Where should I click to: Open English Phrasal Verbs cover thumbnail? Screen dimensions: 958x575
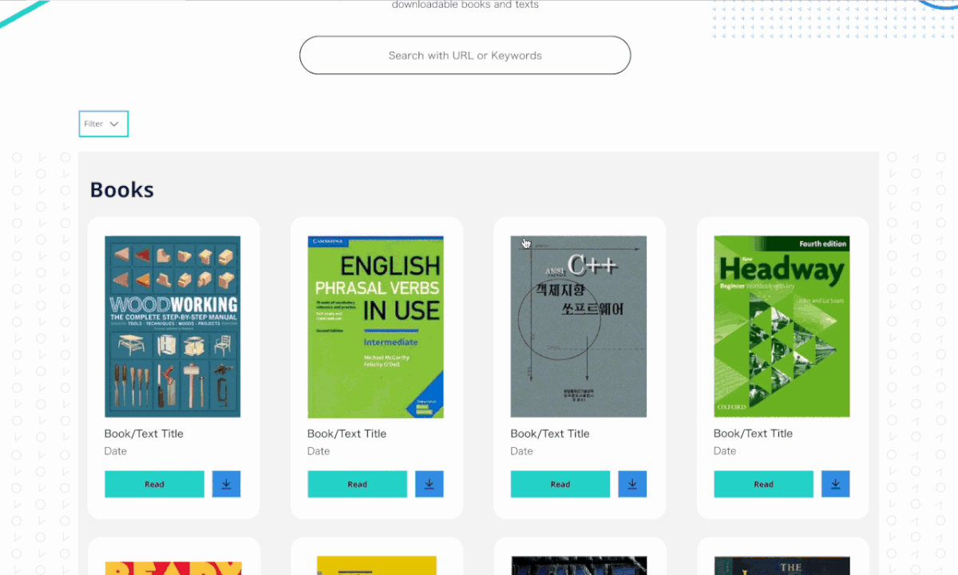pyautogui.click(x=375, y=326)
